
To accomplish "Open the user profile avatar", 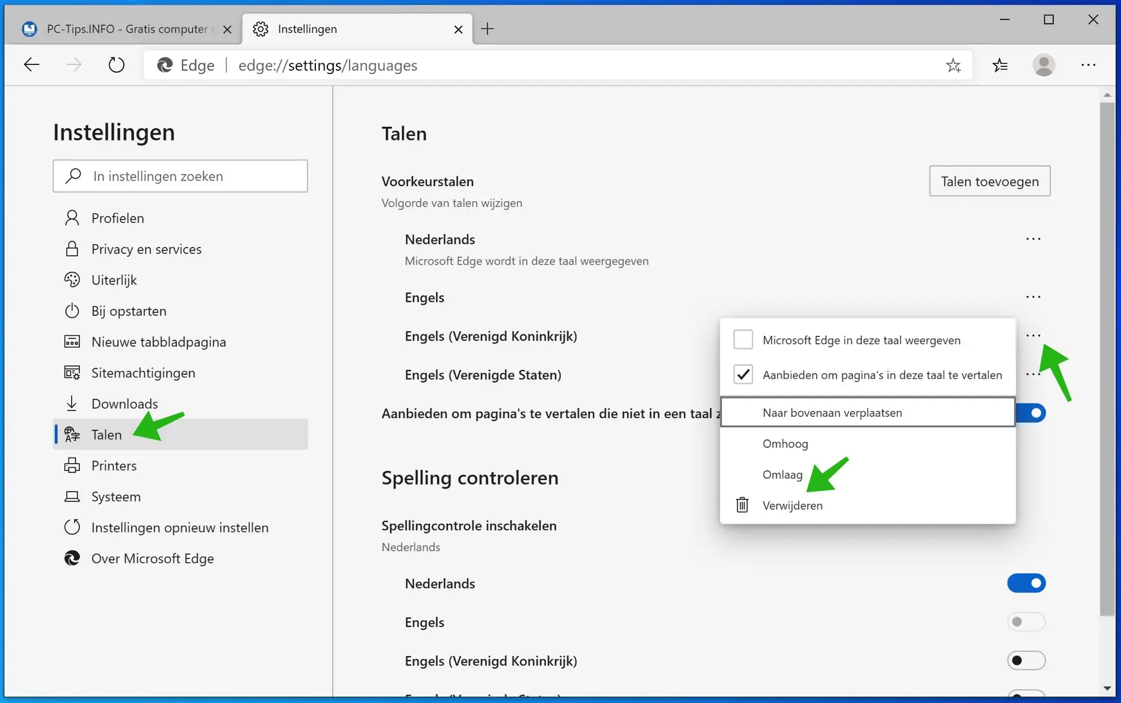I will (1044, 65).
